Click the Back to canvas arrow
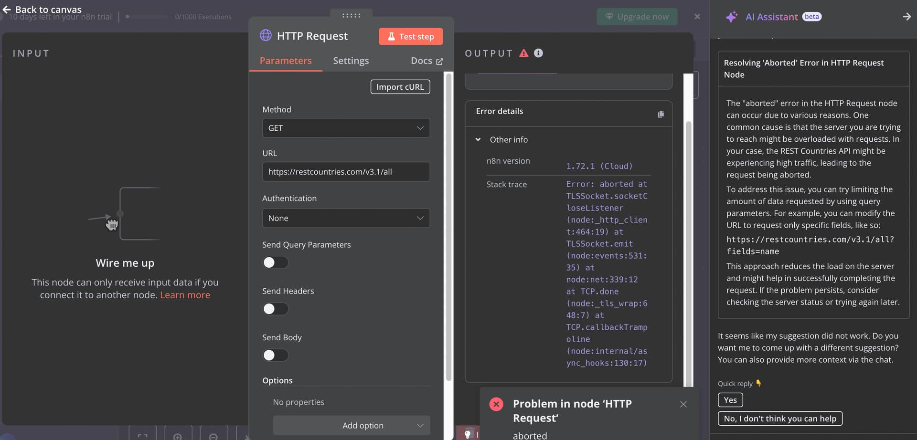917x440 pixels. coord(7,10)
